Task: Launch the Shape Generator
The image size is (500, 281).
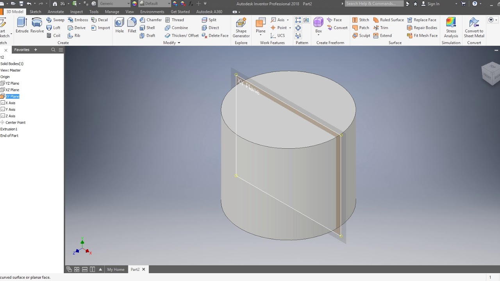Action: coord(241,27)
